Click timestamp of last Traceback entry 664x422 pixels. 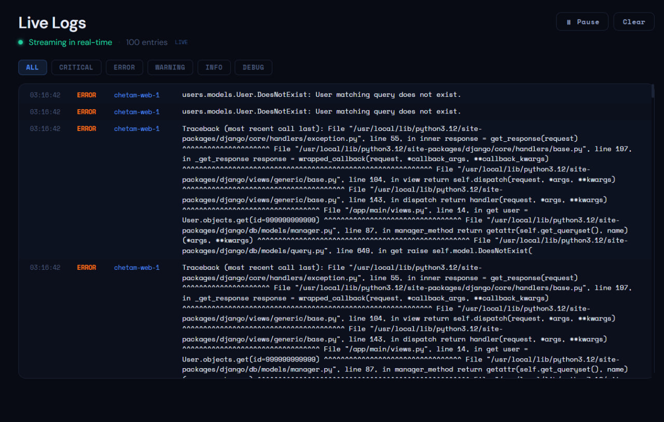coord(45,268)
